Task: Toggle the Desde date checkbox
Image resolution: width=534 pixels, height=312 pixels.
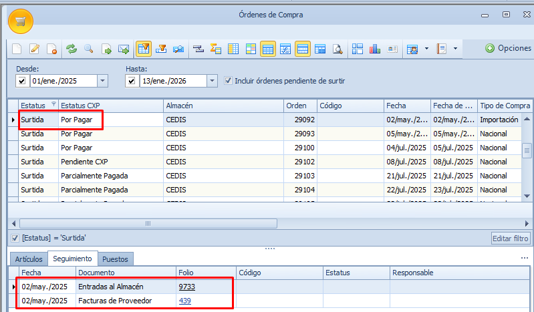Action: pyautogui.click(x=22, y=81)
